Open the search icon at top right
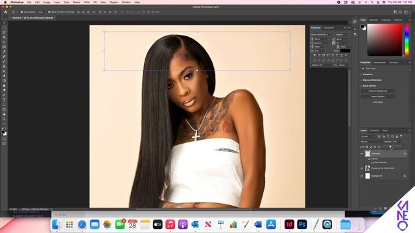This screenshot has width=415, height=233. (x=401, y=12)
